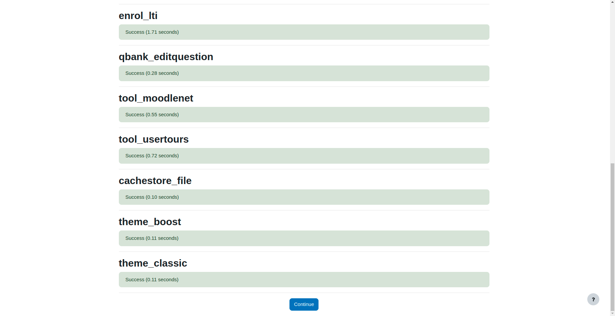Click the Success (0.28 seconds) message
Image resolution: width=615 pixels, height=316 pixels.
coord(304,73)
